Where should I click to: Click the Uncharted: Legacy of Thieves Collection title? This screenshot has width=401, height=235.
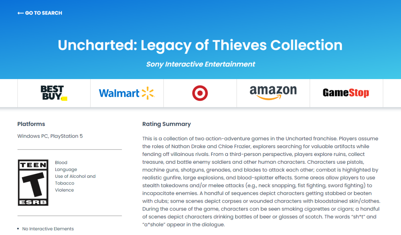[200, 45]
